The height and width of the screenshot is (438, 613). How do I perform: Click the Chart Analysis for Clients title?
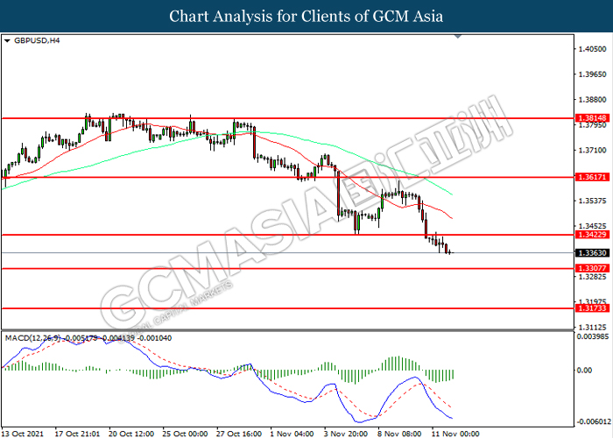pos(306,16)
